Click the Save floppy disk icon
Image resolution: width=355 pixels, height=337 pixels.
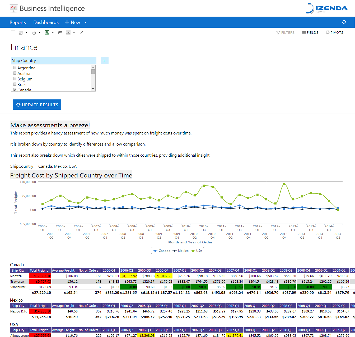point(21,32)
